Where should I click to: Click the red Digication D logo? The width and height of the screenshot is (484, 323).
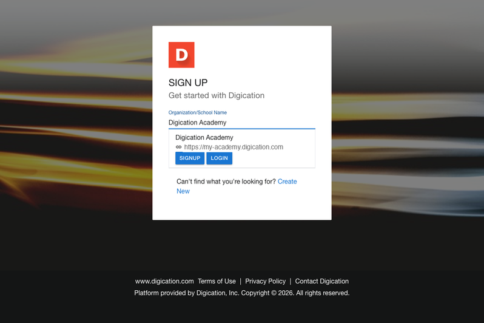[181, 55]
